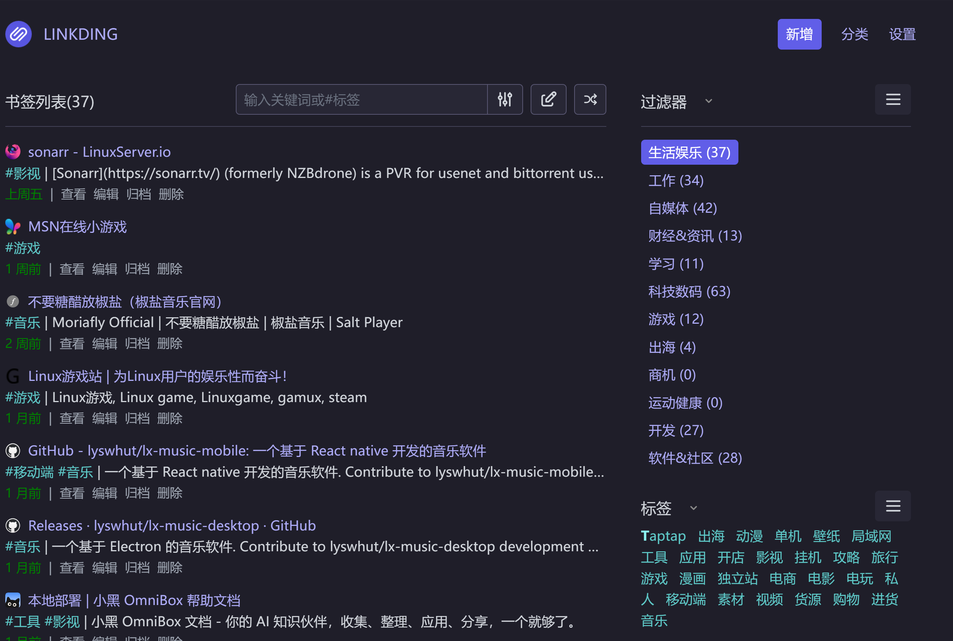Click the shuffle random bookmarks icon
The width and height of the screenshot is (953, 641).
point(590,99)
